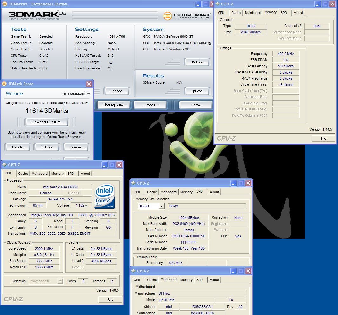Open Filtering & AA... settings

[x=114, y=105]
